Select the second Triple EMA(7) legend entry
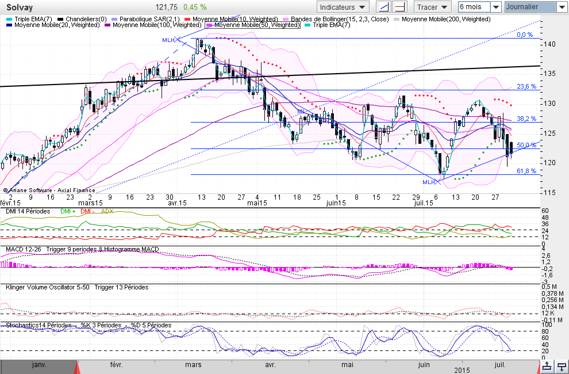This screenshot has width=569, height=374. 328,25
